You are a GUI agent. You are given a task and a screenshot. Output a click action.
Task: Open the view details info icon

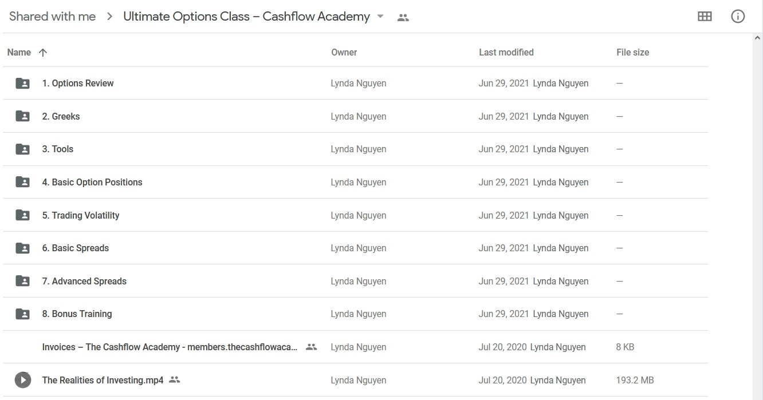(738, 17)
